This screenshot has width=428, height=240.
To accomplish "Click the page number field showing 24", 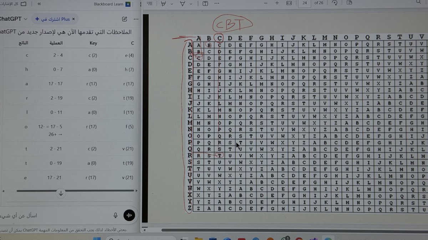I will click(305, 3).
